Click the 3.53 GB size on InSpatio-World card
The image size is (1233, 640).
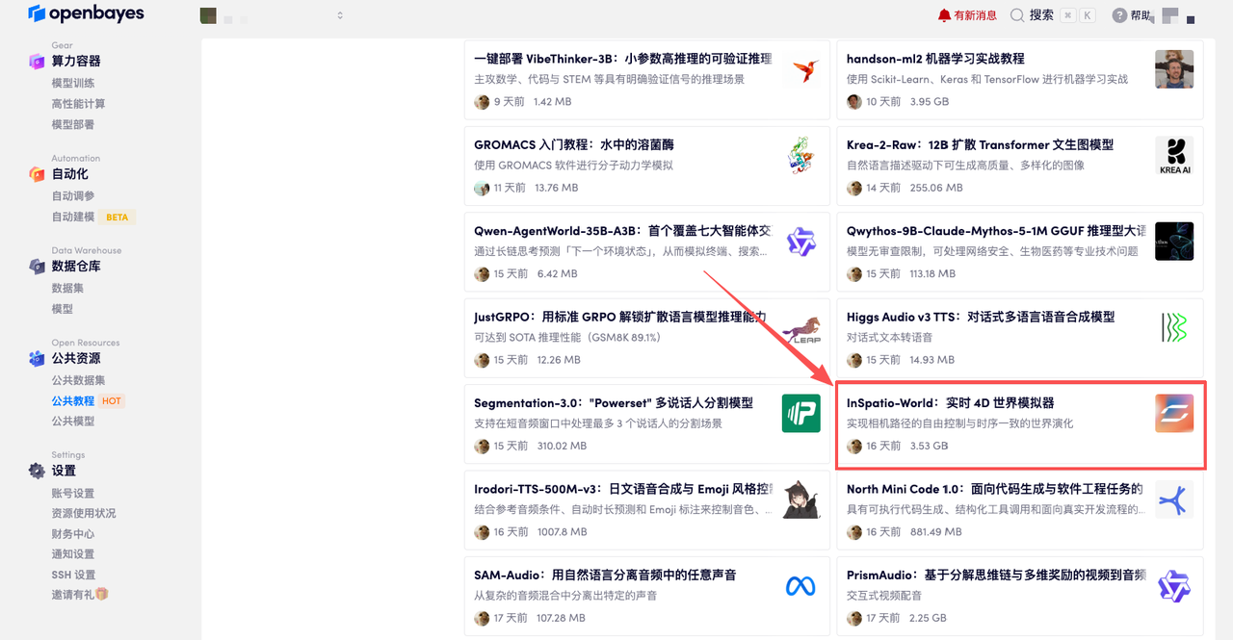pyautogui.click(x=929, y=446)
